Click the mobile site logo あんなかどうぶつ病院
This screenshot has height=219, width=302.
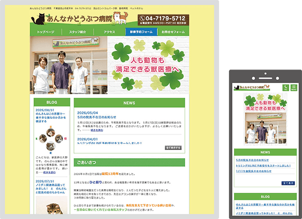point(252,88)
